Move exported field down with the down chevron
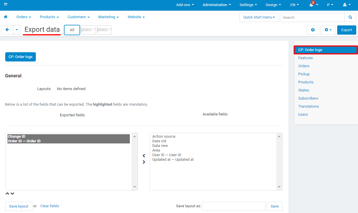Viewport: 358px width, 213px height. tap(12, 194)
